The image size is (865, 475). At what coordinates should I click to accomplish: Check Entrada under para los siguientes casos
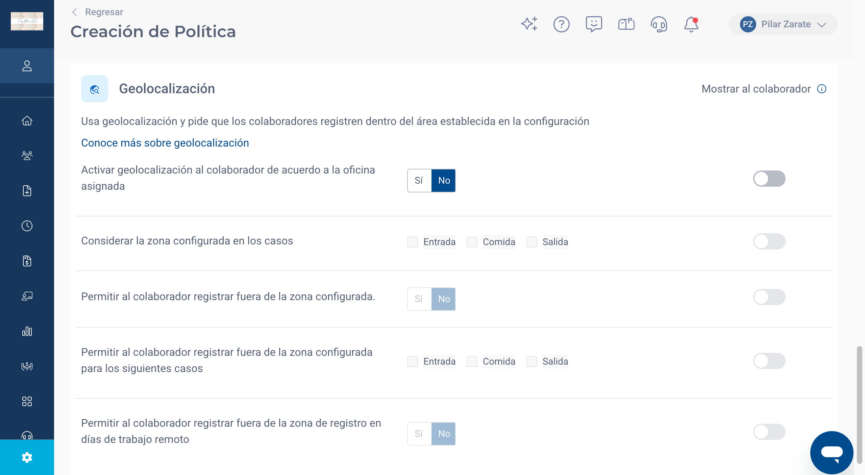coord(413,361)
